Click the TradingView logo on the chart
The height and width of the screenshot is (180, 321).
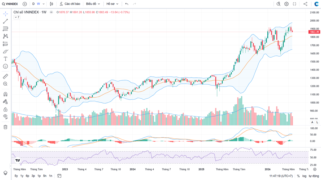click(x=18, y=160)
